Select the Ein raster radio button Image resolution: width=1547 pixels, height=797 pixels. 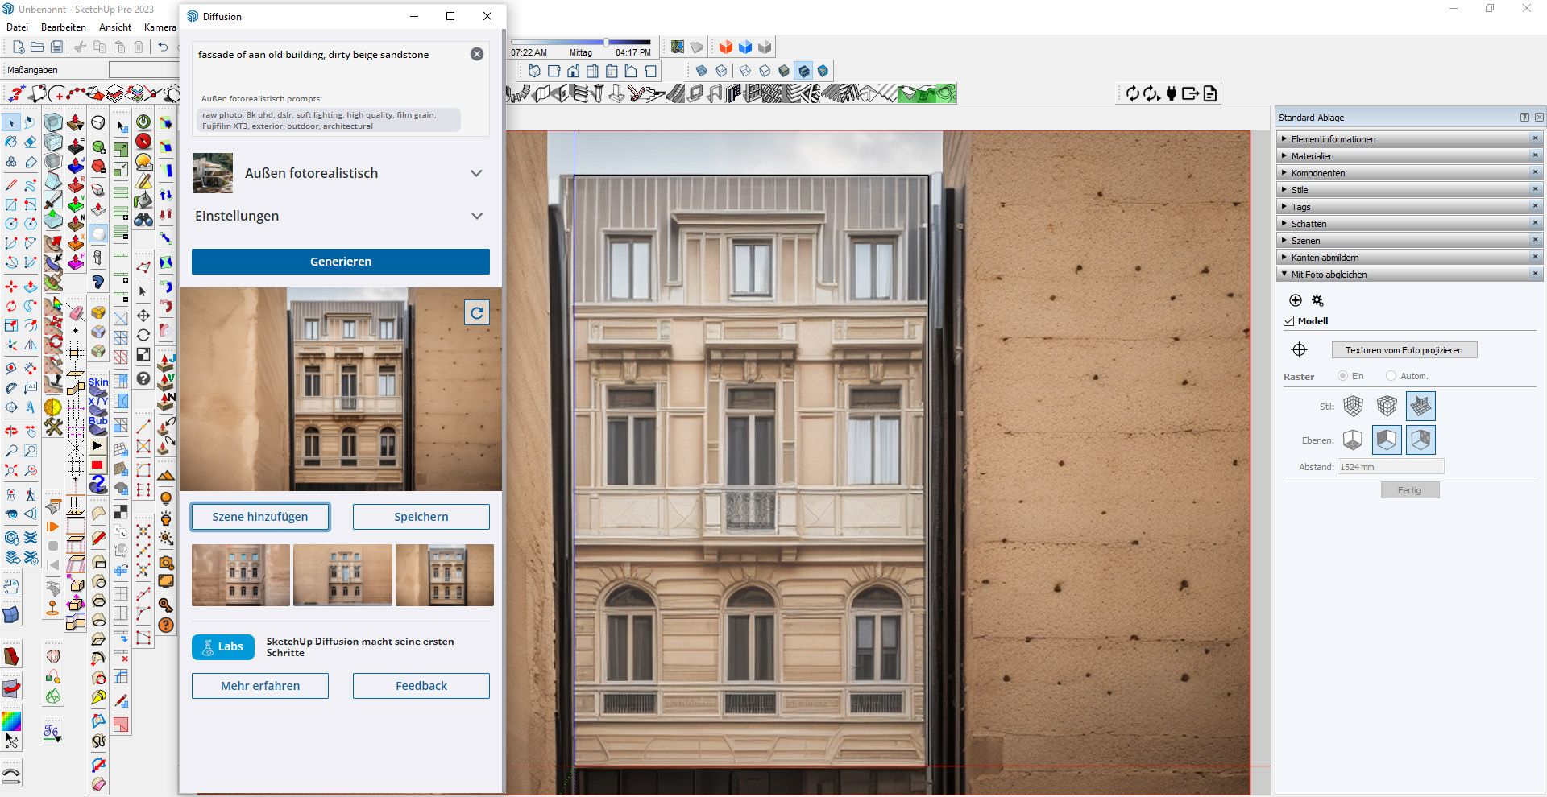pos(1342,376)
